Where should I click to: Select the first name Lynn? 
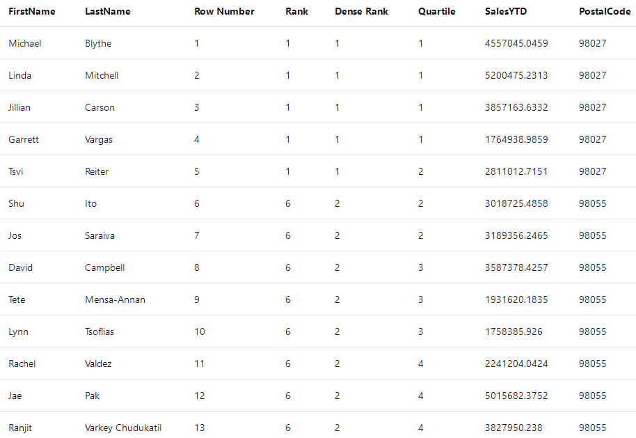(18, 332)
